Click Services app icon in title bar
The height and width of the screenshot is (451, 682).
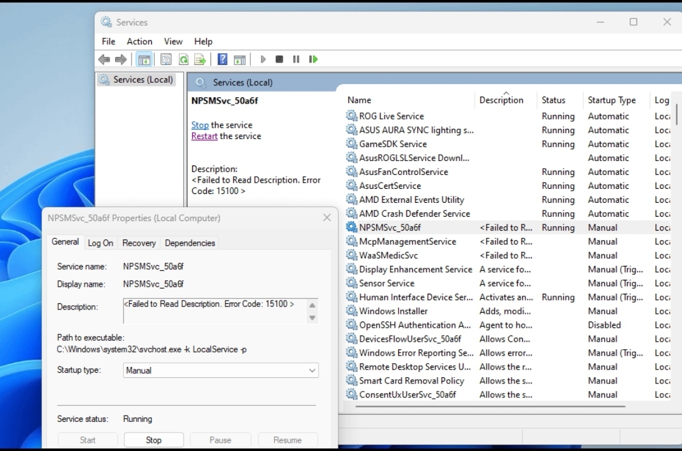[x=106, y=21]
